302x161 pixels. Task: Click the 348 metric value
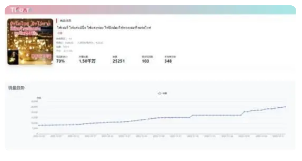pyautogui.click(x=168, y=61)
